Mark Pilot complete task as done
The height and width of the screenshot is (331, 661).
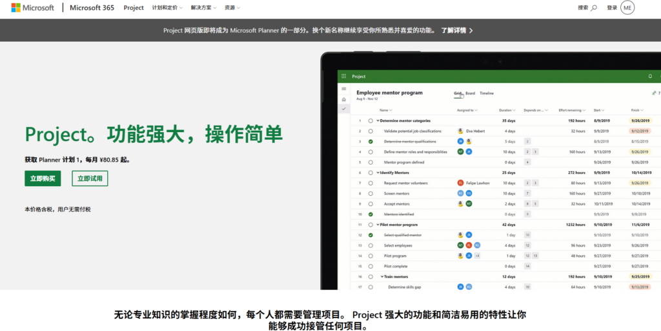click(x=371, y=266)
